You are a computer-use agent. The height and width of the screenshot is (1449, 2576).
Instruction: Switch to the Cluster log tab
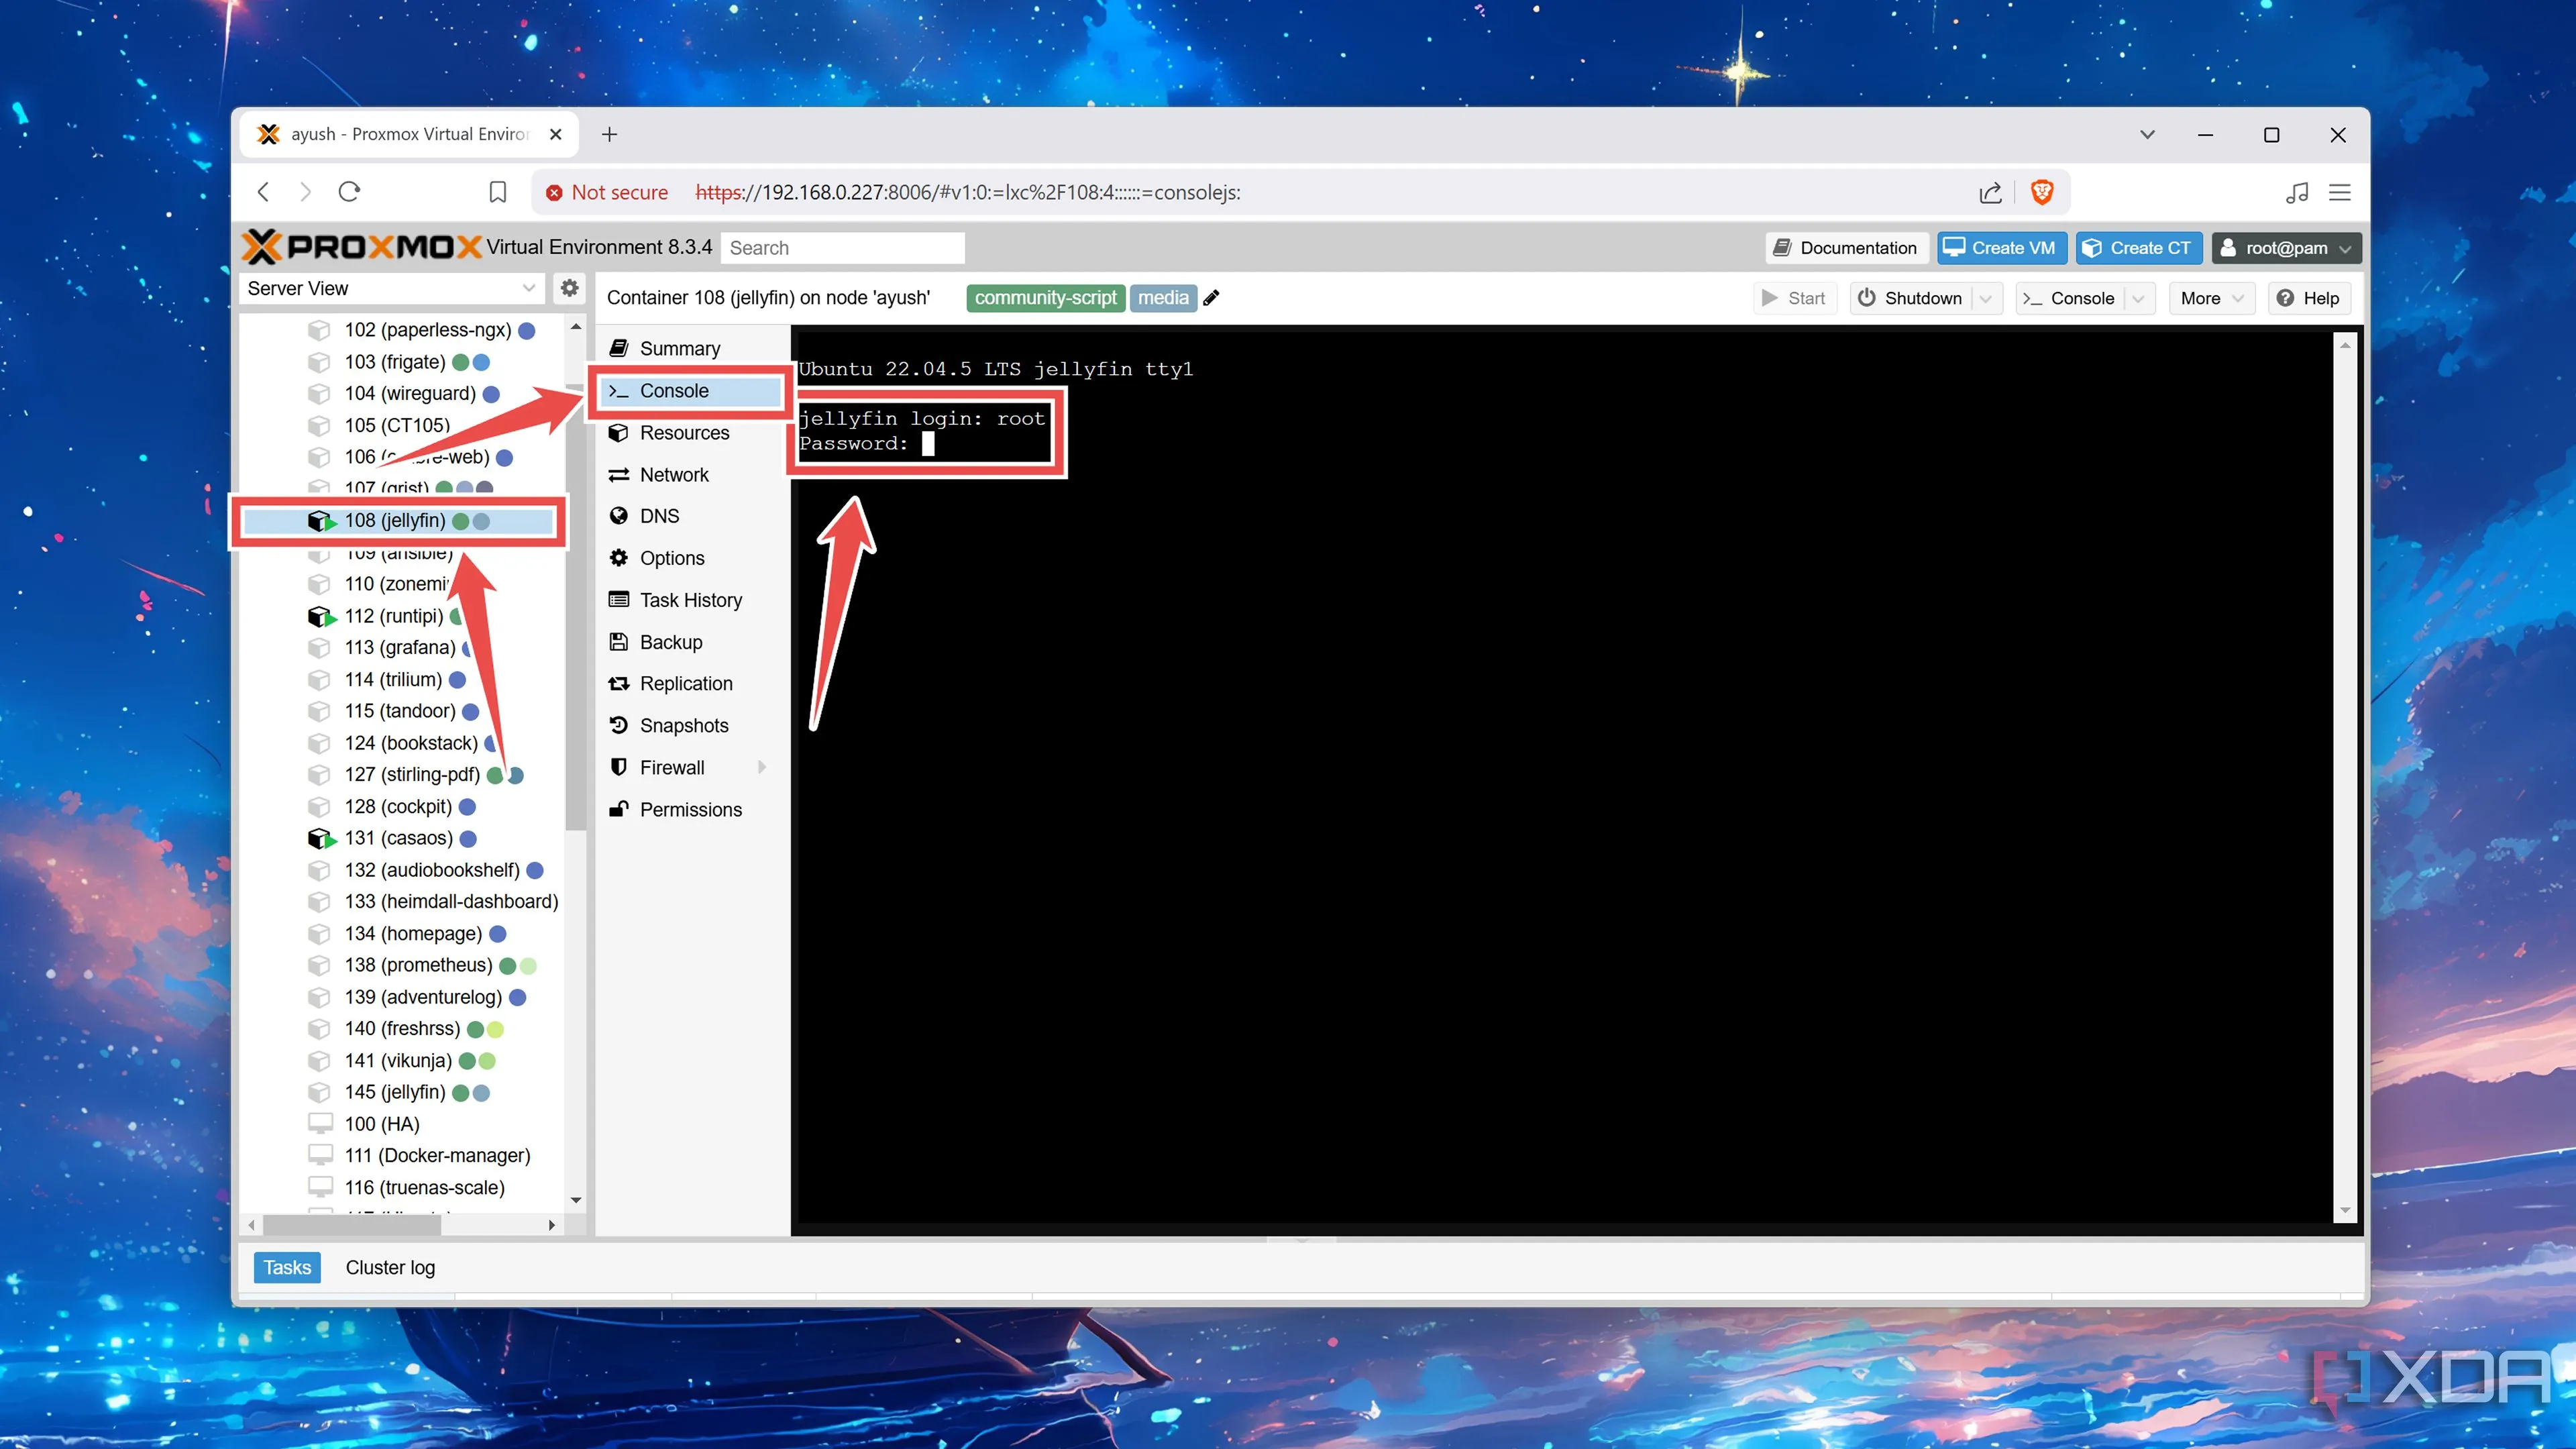click(x=390, y=1267)
